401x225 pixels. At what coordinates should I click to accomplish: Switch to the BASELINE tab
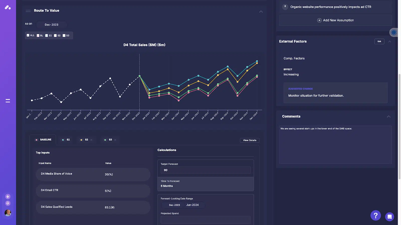pyautogui.click(x=43, y=140)
